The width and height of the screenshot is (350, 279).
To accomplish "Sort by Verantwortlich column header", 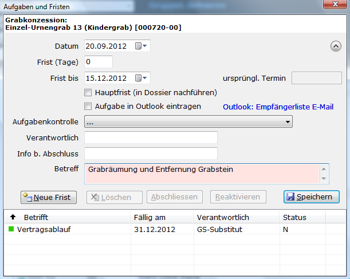I will (237, 217).
